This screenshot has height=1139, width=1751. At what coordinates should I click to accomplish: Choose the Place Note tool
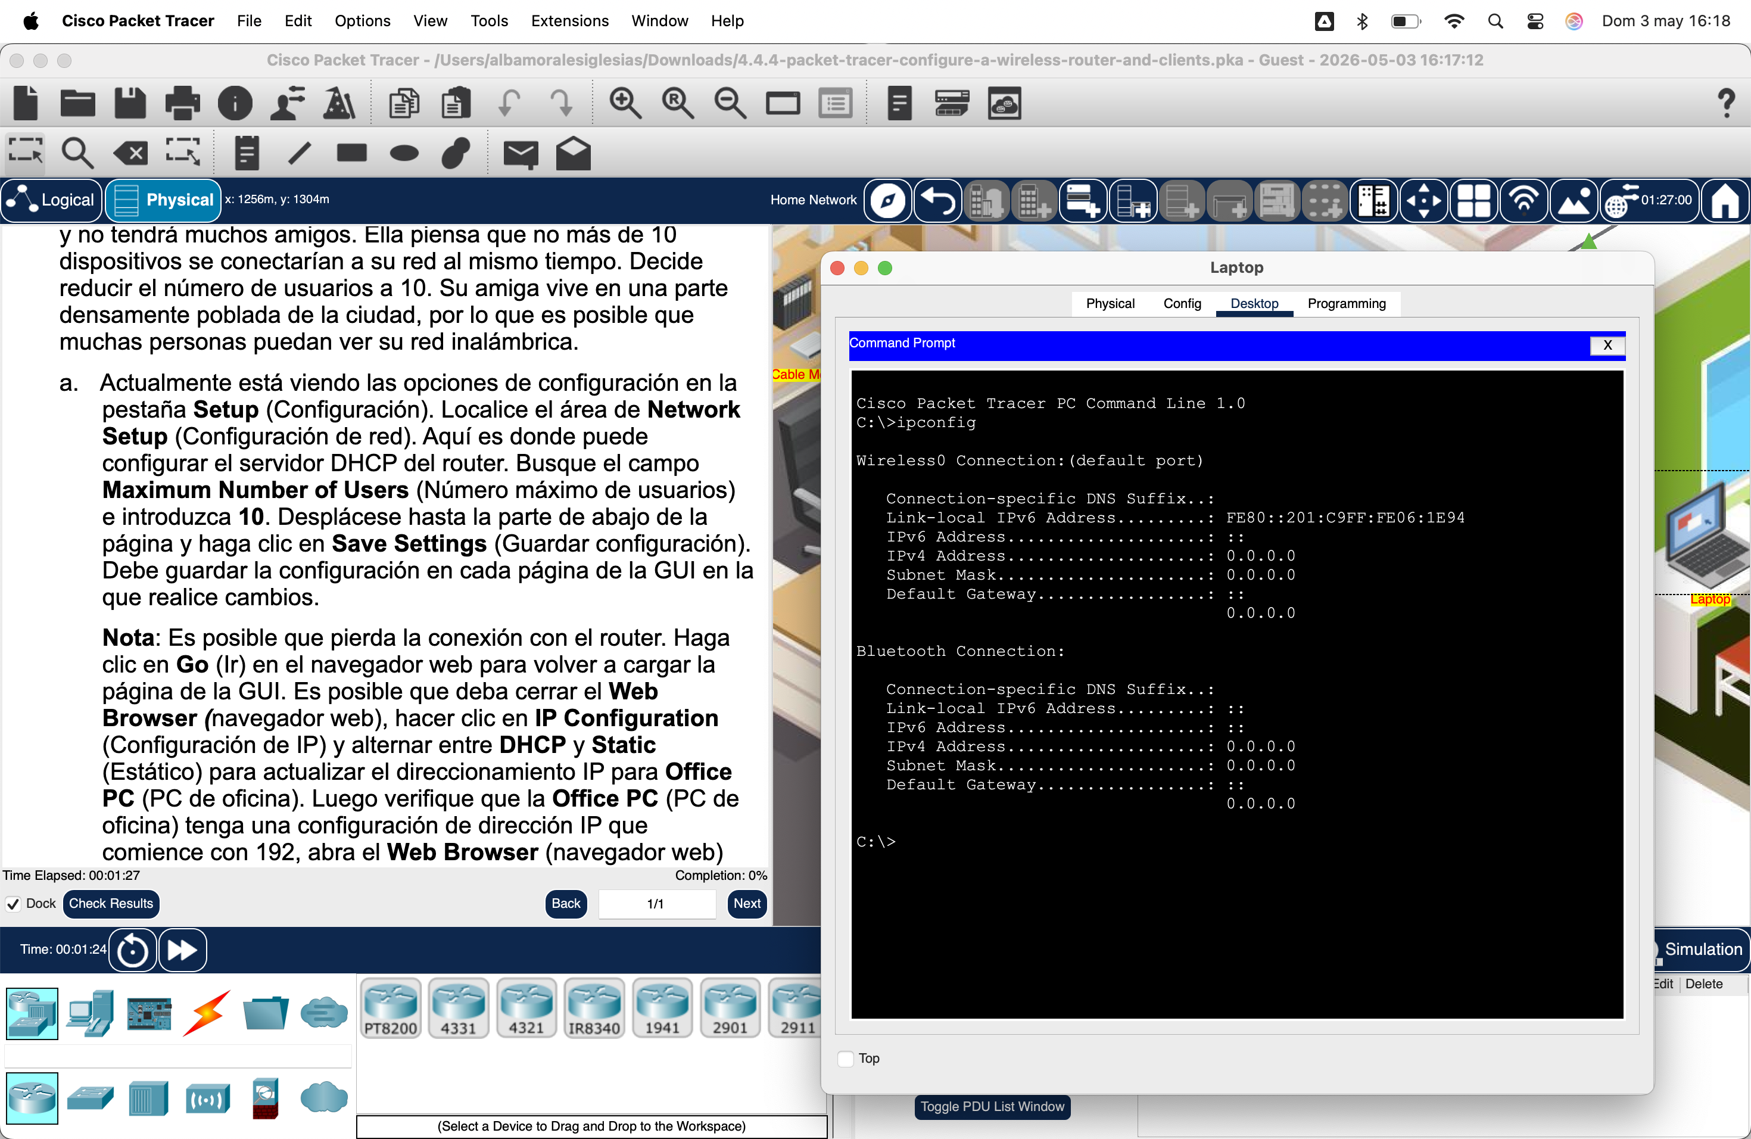247,153
